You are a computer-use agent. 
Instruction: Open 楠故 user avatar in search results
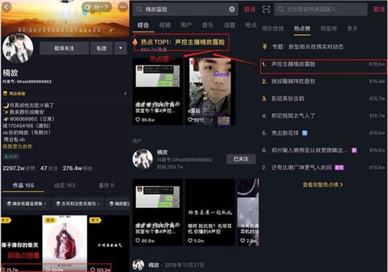point(142,159)
